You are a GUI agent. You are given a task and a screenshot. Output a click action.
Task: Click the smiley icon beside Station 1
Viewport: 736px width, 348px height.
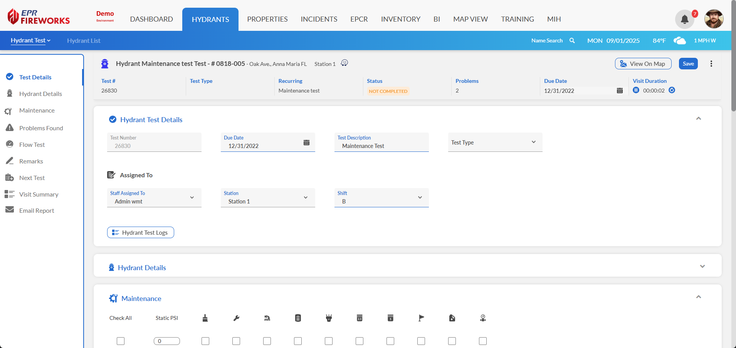pos(344,63)
